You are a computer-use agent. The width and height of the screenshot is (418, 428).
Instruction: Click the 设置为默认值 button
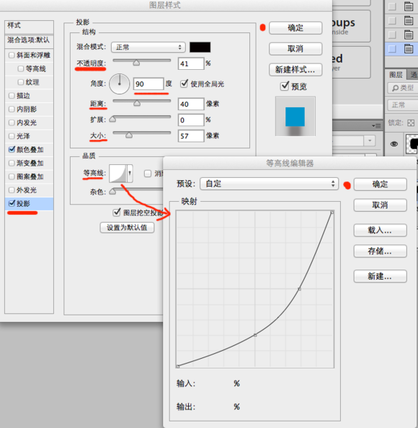coord(127,228)
